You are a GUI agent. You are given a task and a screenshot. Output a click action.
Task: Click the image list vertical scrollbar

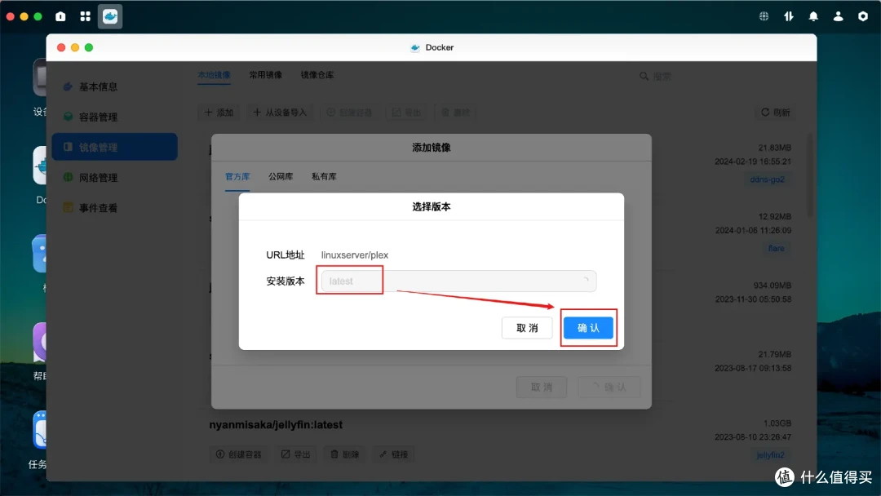click(810, 175)
